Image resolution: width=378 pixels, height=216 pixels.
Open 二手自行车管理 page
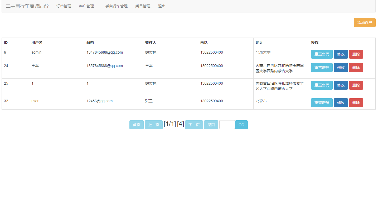pyautogui.click(x=115, y=6)
